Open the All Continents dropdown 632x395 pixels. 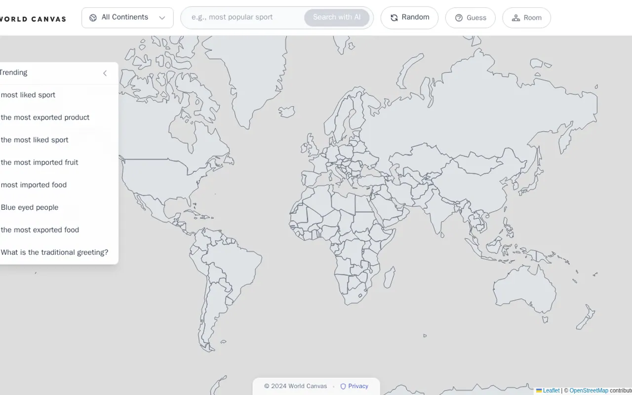tap(127, 18)
